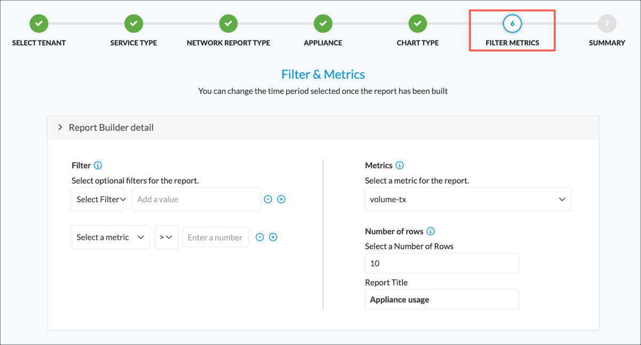Click the Filter info icon
Viewport: 641px width, 345px height.
point(98,165)
